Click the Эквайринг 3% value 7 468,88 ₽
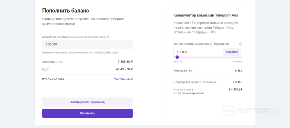Image resolution: width=290 pixels, height=128 pixels. (x=125, y=62)
